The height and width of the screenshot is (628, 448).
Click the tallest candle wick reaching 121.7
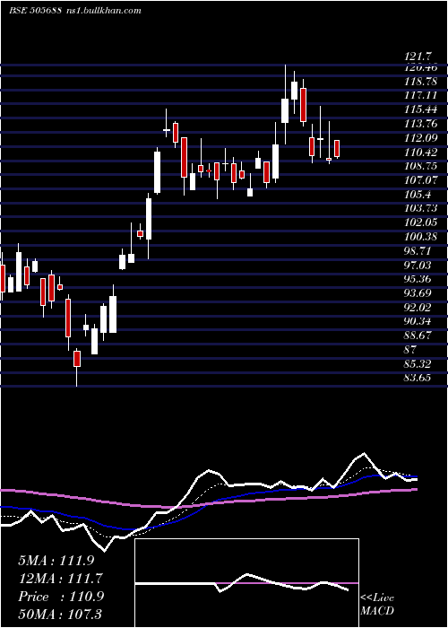(x=285, y=104)
